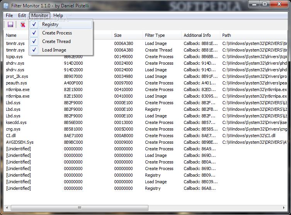This screenshot has width=291, height=215.
Task: Click the Callback: 82ED... info cell
Action: 200,89
